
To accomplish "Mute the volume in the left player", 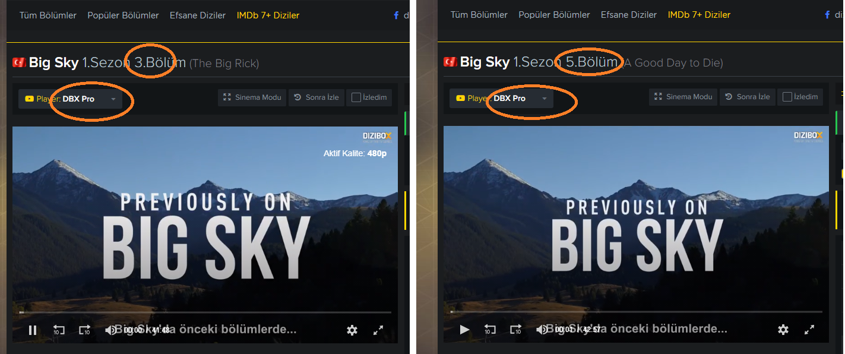I will click(110, 330).
